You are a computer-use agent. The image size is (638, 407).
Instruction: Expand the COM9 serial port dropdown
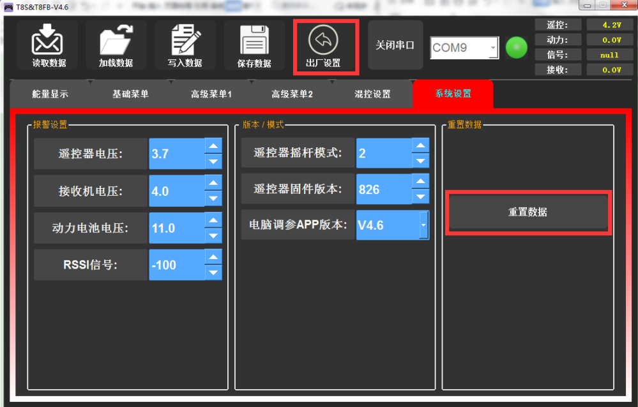(x=492, y=48)
